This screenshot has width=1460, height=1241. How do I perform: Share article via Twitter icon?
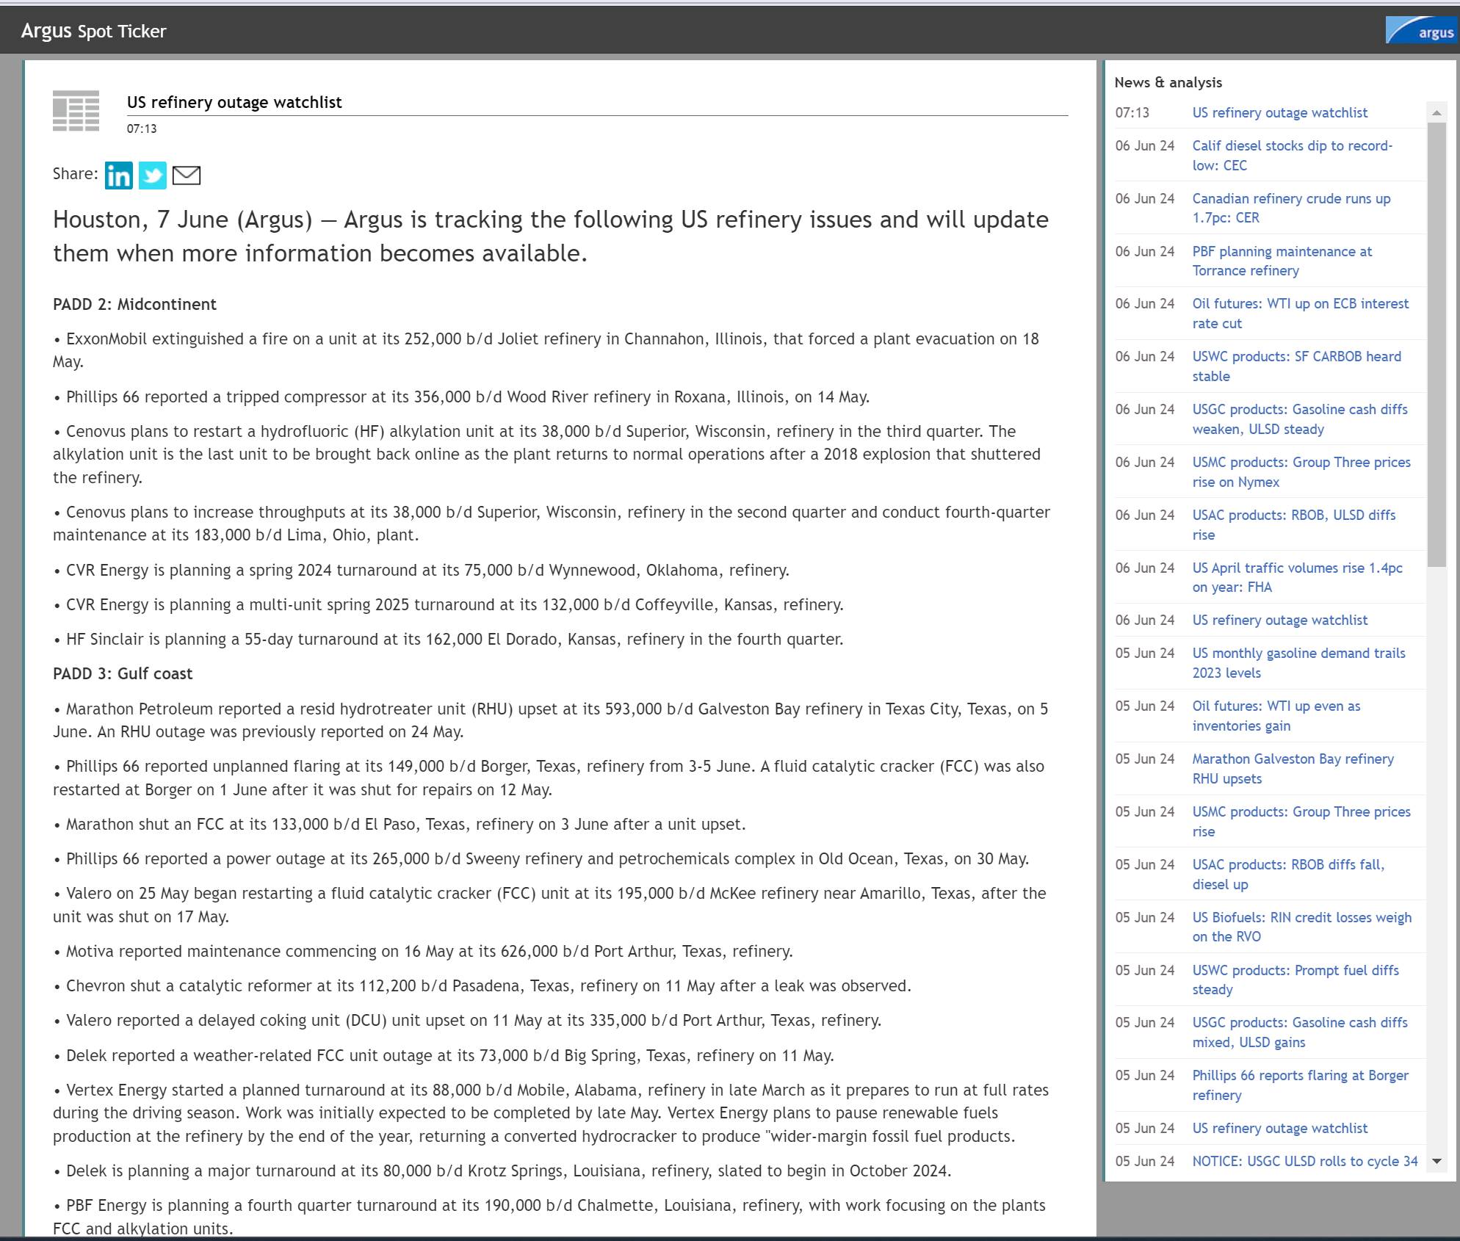point(153,176)
